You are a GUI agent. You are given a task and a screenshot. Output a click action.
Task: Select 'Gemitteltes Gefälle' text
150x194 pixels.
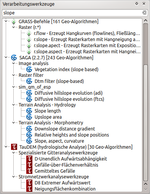coord(55,171)
